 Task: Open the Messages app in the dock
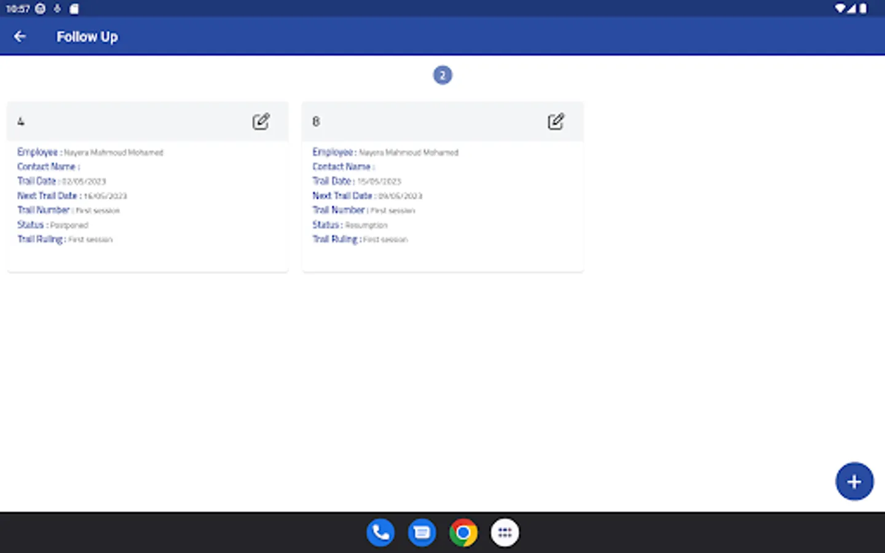point(422,533)
